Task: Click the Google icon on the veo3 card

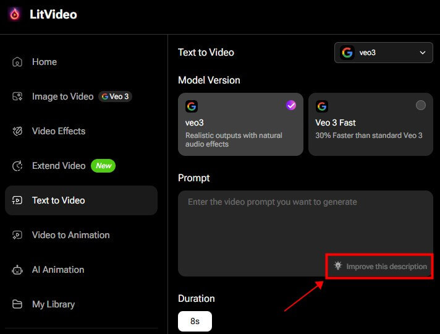Action: pos(192,106)
